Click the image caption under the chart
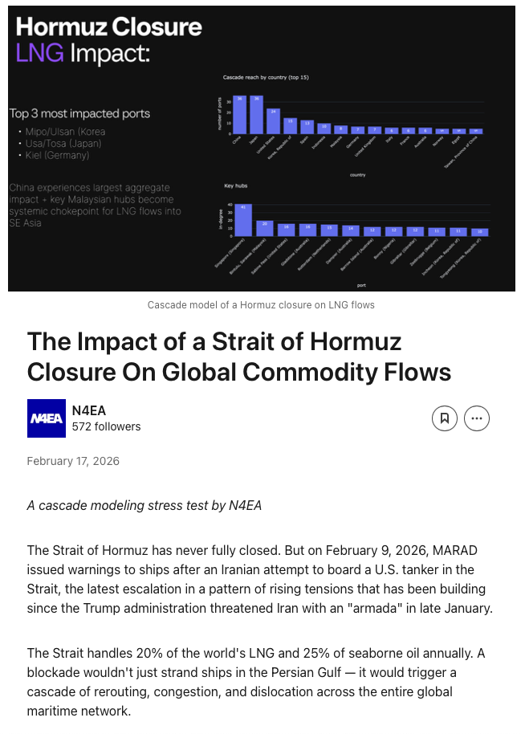 261,305
